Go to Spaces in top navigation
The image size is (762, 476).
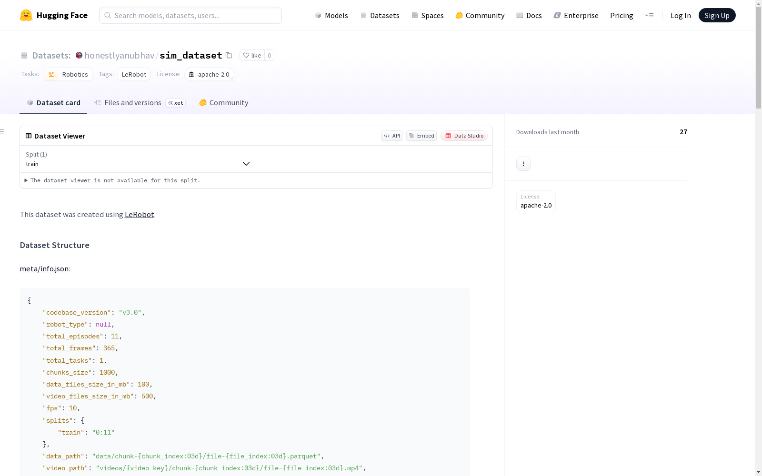(x=428, y=15)
